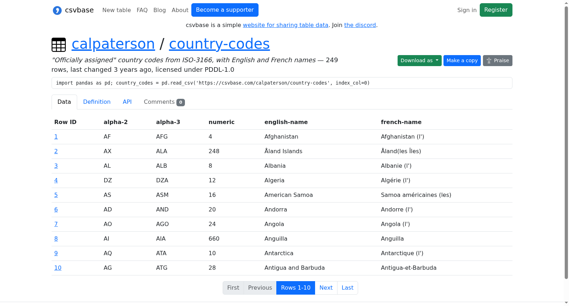
Task: Click the Rows 1-10 page button
Action: click(x=296, y=288)
